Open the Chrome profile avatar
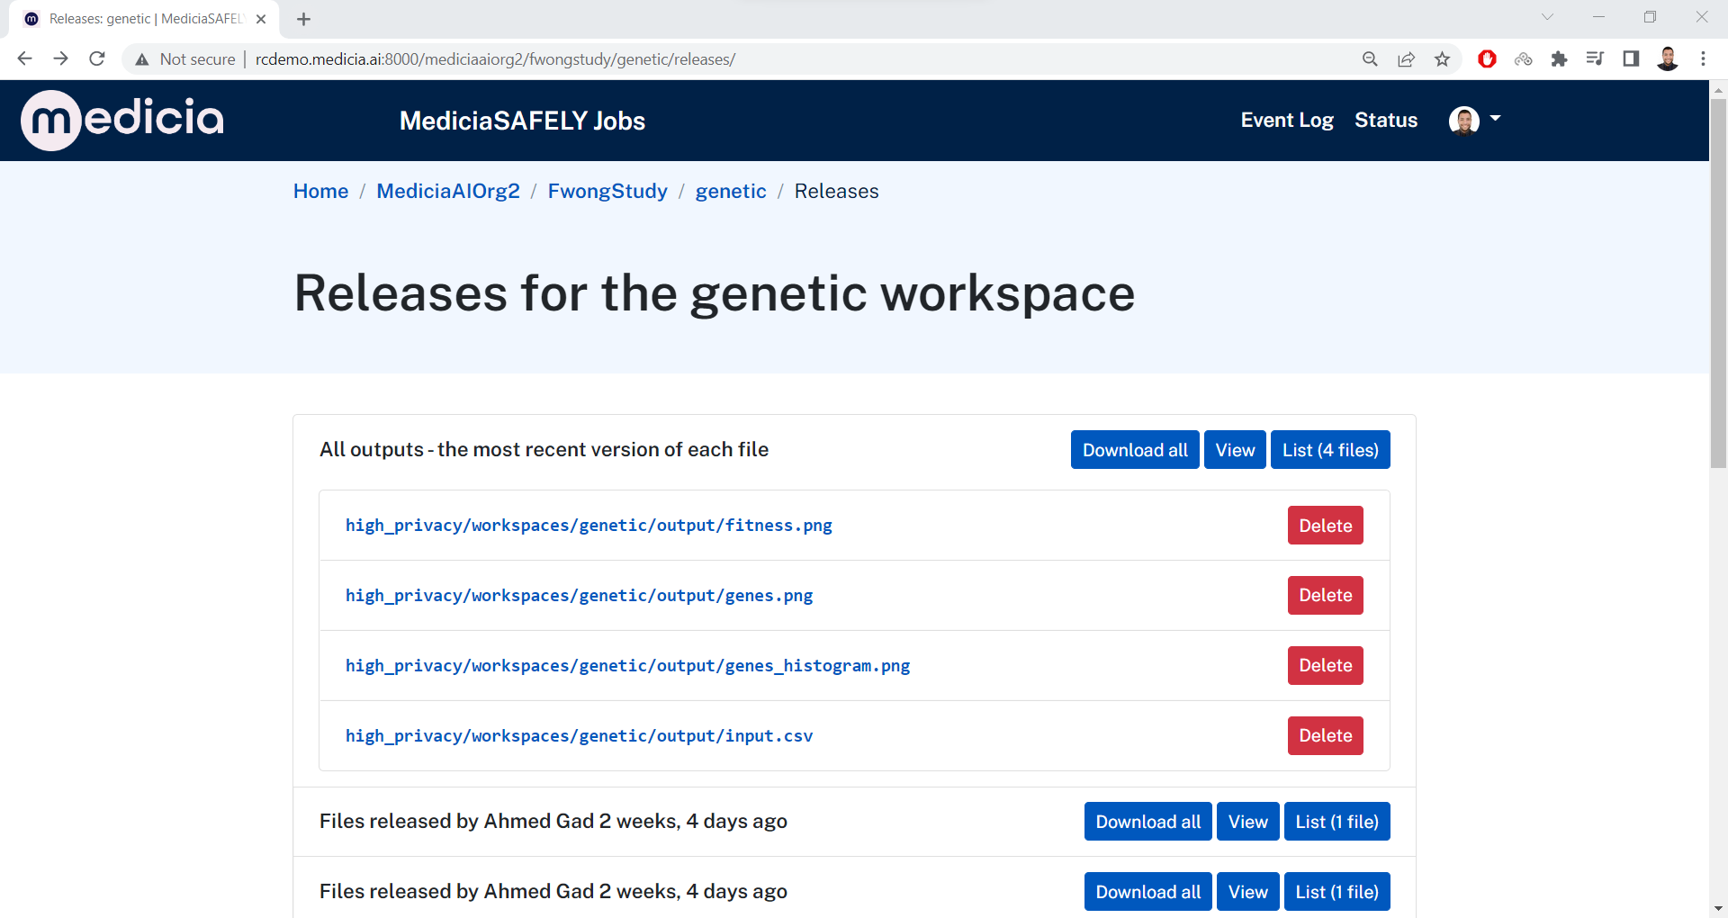 (1667, 59)
